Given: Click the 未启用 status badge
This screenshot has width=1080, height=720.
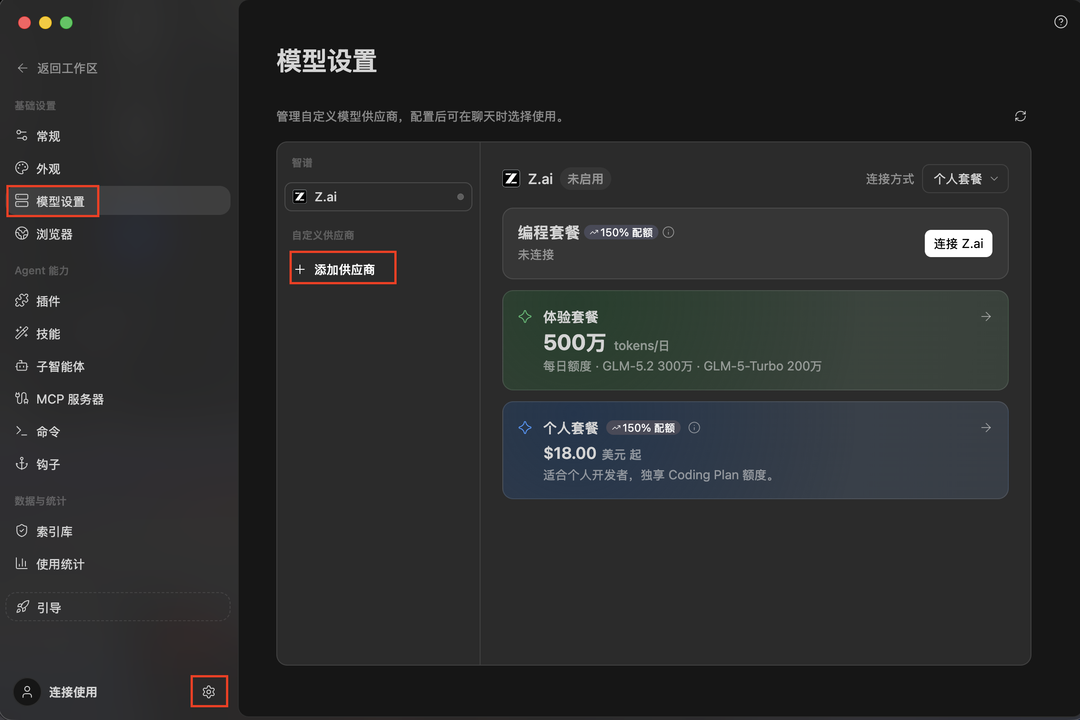Looking at the screenshot, I should [585, 178].
